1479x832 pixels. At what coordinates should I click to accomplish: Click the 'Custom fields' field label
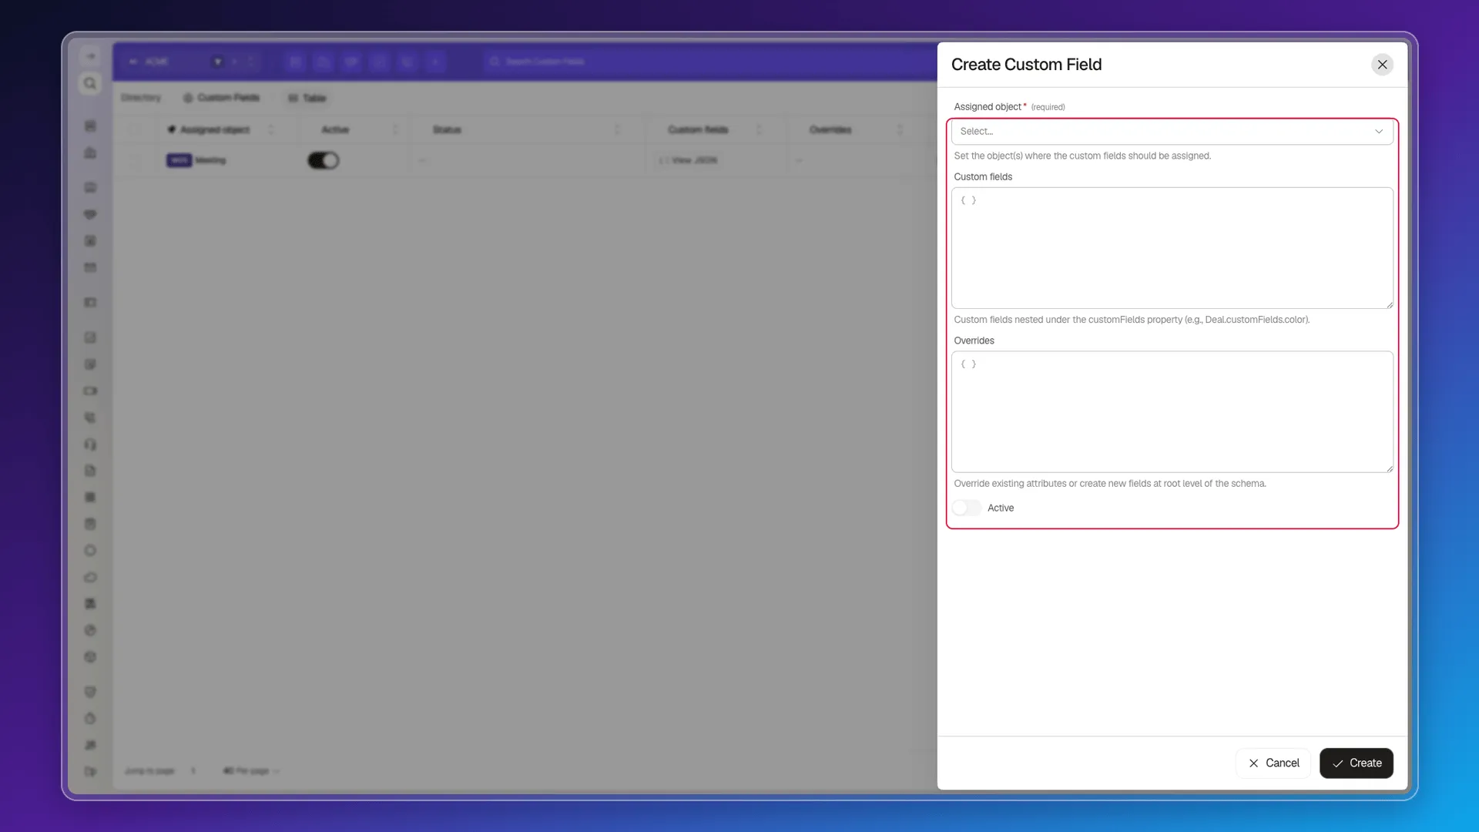pos(983,177)
